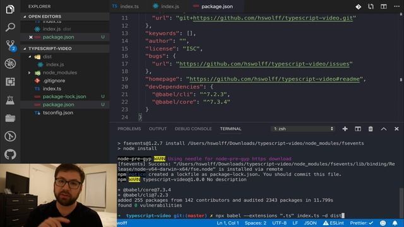Click the EXPLORER sidebar title
Viewport: 404px width, 227px height.
(39, 6)
